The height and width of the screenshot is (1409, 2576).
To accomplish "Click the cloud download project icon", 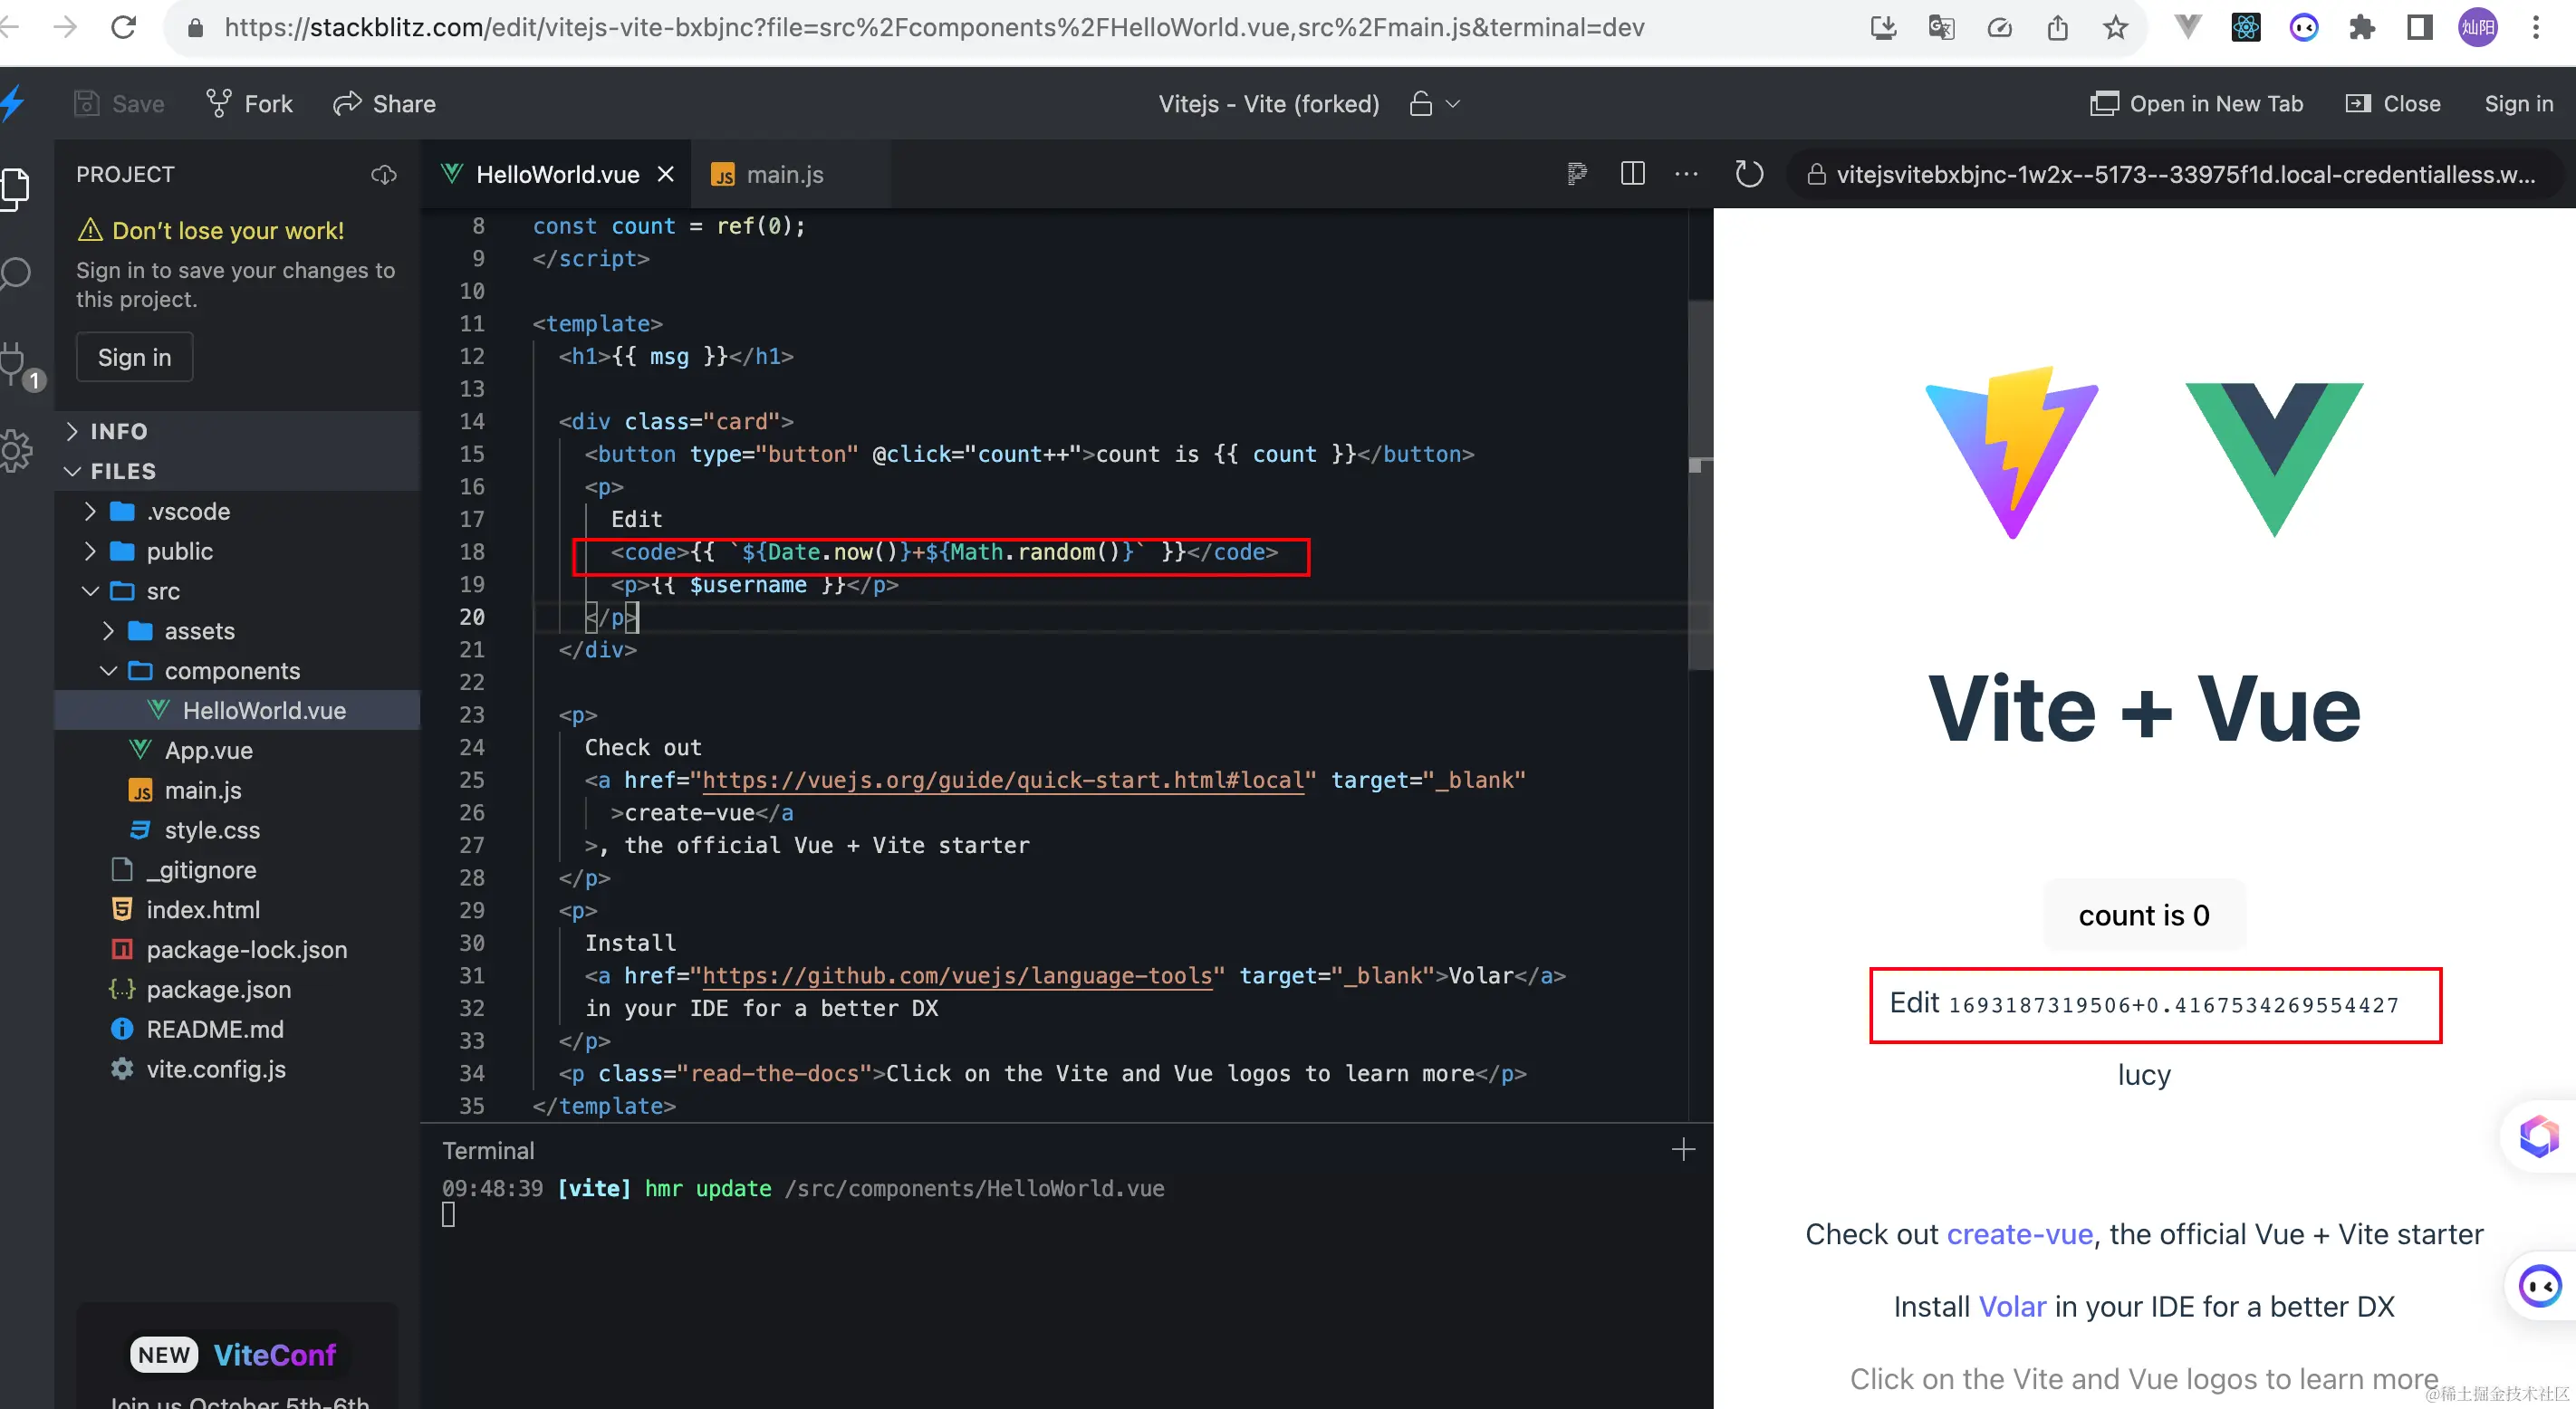I will click(384, 175).
